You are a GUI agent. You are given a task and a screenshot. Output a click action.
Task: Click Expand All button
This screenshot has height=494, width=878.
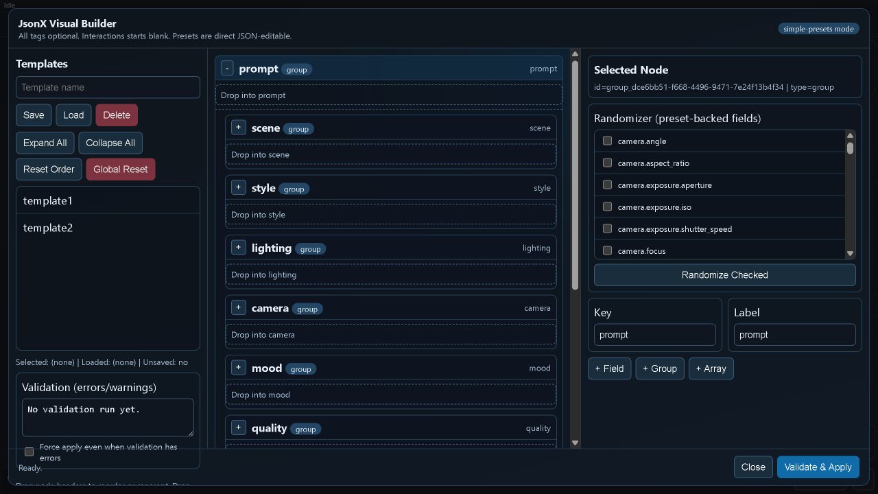point(45,143)
